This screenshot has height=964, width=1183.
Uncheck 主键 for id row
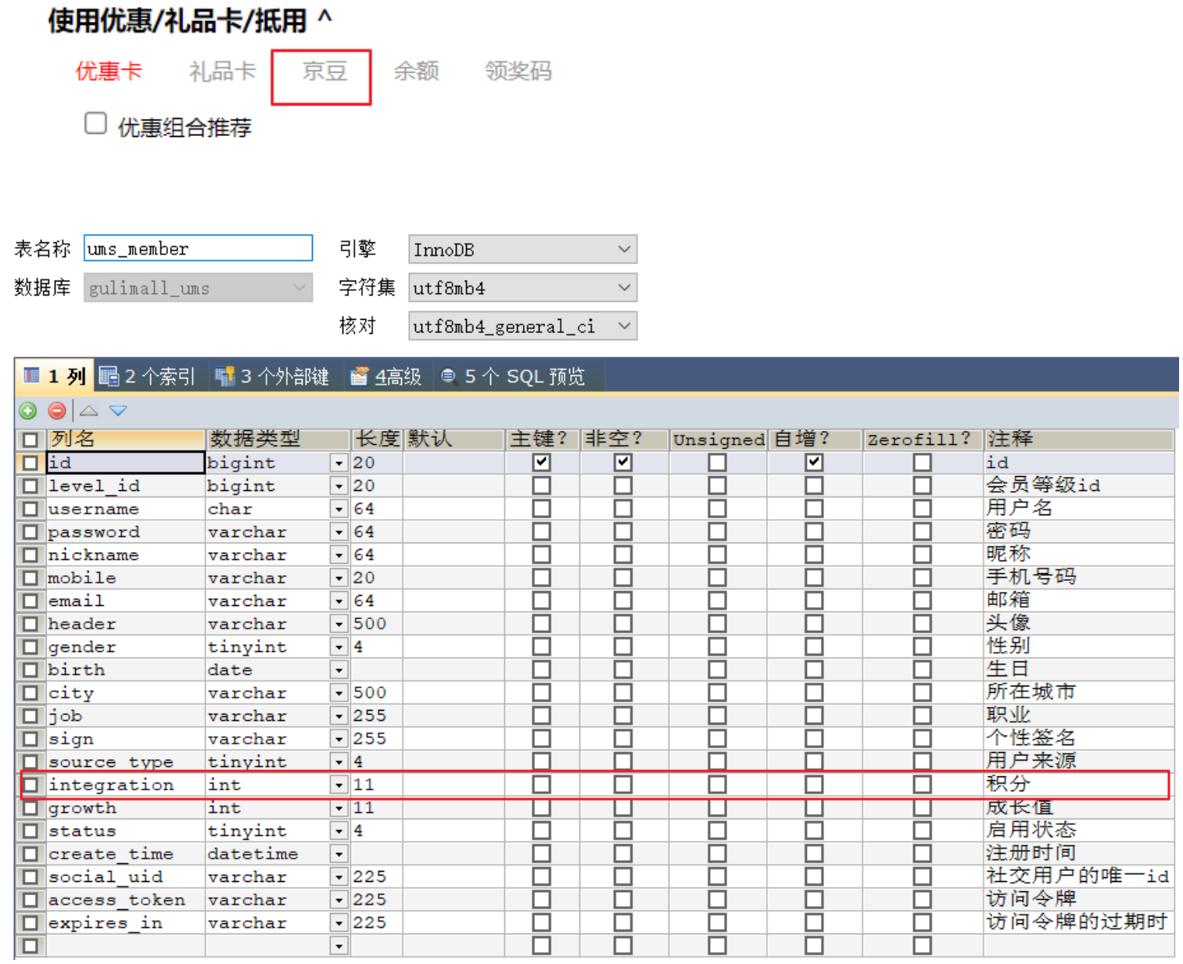541,462
